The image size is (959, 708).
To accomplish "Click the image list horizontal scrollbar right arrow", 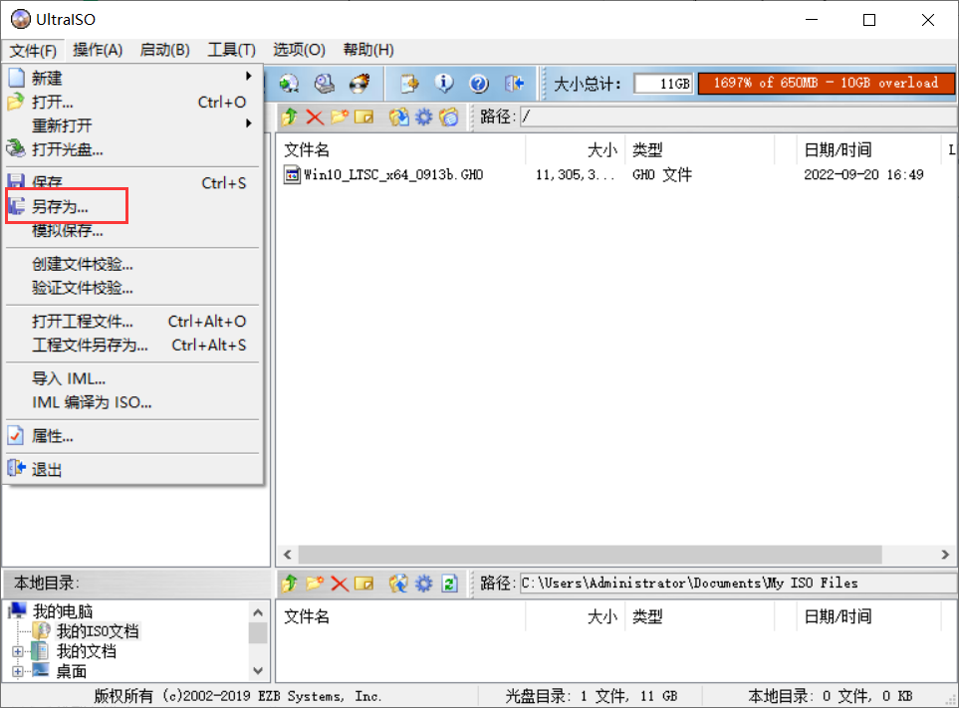I will [x=945, y=555].
